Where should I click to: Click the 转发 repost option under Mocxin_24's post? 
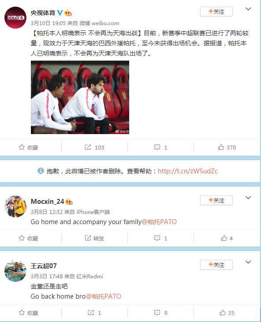(94, 238)
